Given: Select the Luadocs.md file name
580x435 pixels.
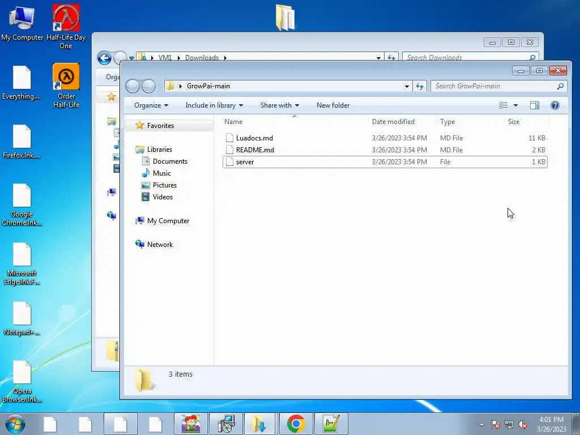Looking at the screenshot, I should pos(254,138).
